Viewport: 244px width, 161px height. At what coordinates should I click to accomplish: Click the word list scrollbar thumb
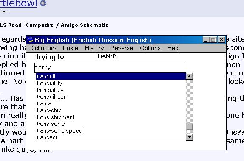pyautogui.click(x=190, y=127)
